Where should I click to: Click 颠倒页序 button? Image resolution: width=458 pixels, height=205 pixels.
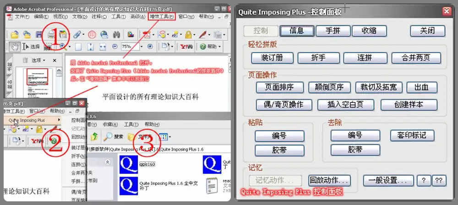[330, 87]
